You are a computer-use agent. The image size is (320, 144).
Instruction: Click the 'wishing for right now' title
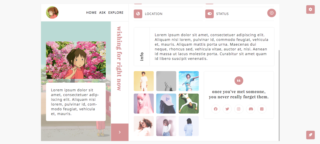(x=119, y=59)
